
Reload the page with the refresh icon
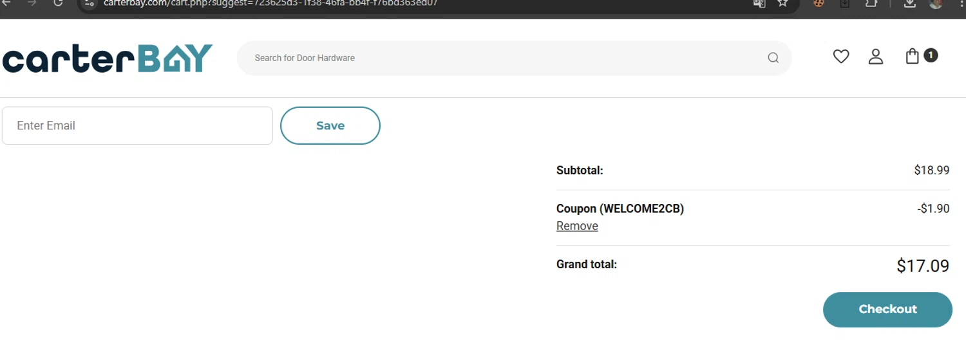pyautogui.click(x=58, y=3)
